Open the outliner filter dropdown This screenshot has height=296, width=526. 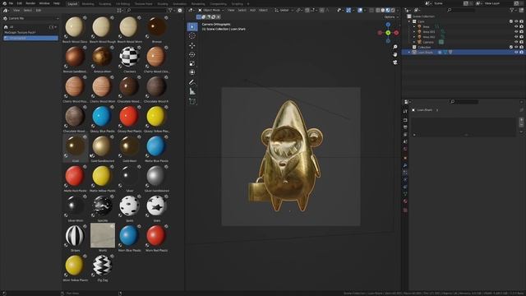[513, 11]
